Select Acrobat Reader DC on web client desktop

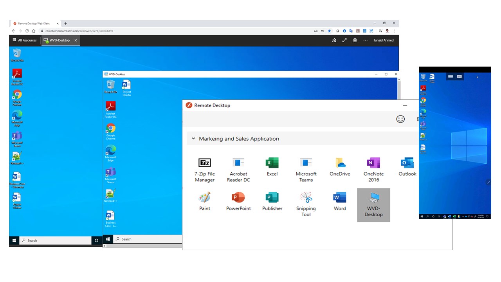[x=17, y=77]
